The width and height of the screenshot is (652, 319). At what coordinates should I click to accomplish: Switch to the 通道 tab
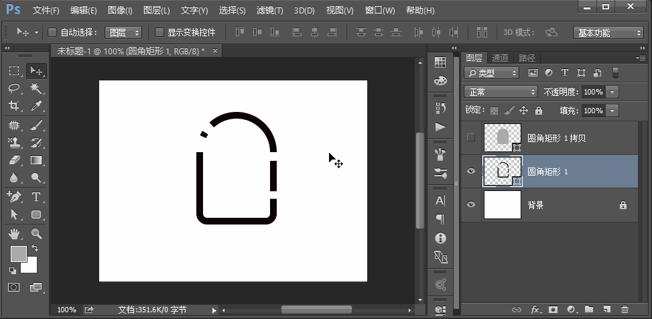[500, 58]
